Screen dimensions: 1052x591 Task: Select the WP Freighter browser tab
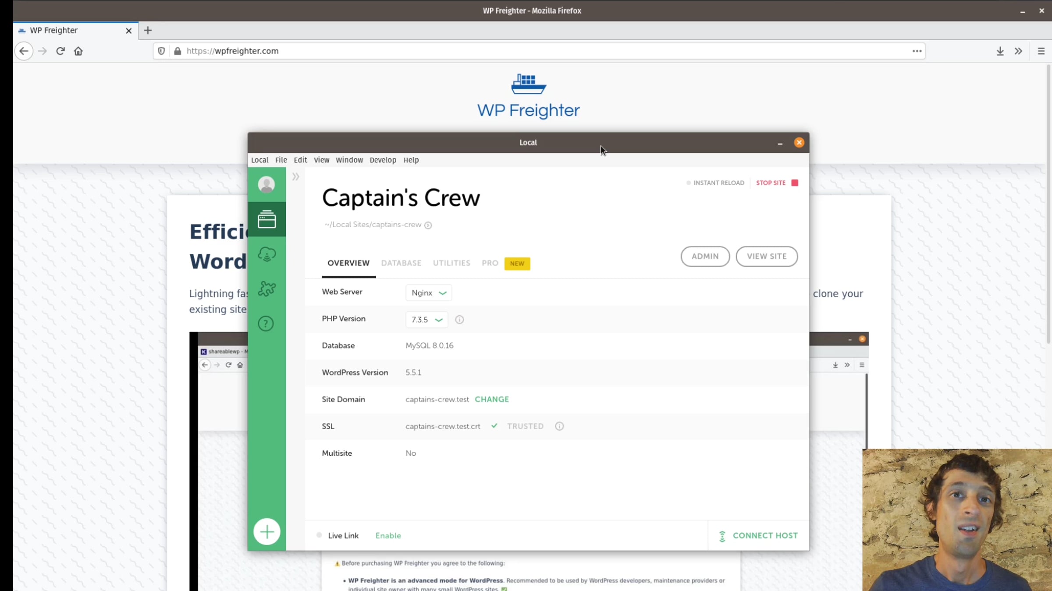(x=76, y=30)
